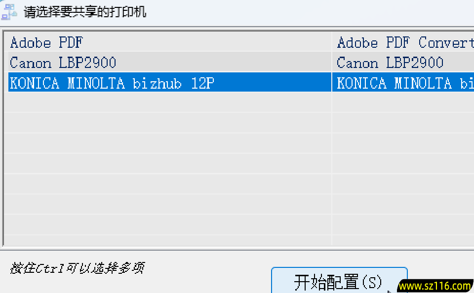Viewport: 474px width, 293px height.
Task: Click the 请选择要共享的打印机 title text
Action: (x=85, y=12)
